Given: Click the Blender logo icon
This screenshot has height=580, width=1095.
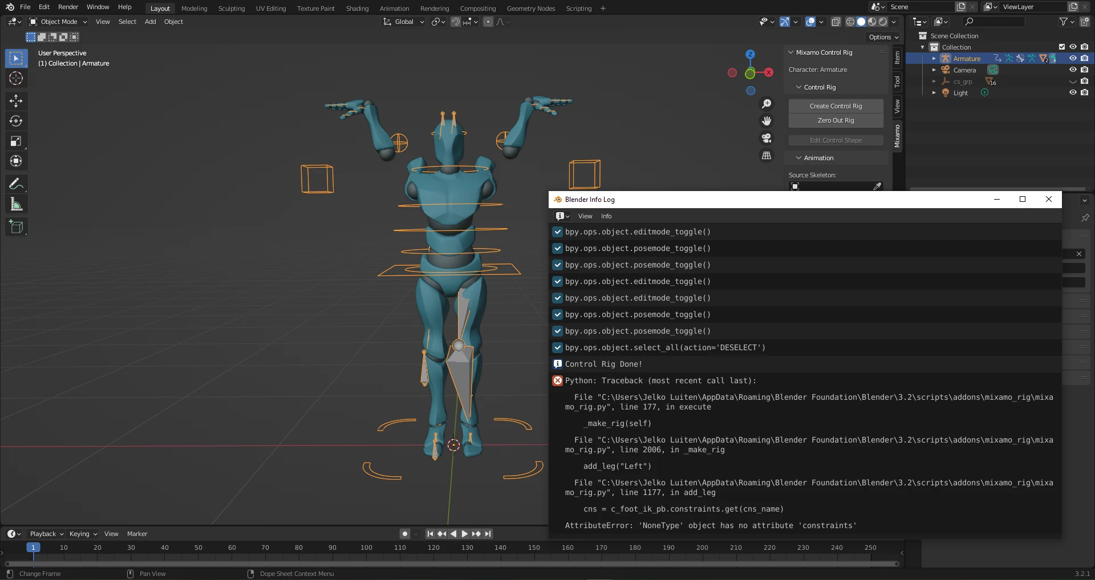Looking at the screenshot, I should pos(10,7).
